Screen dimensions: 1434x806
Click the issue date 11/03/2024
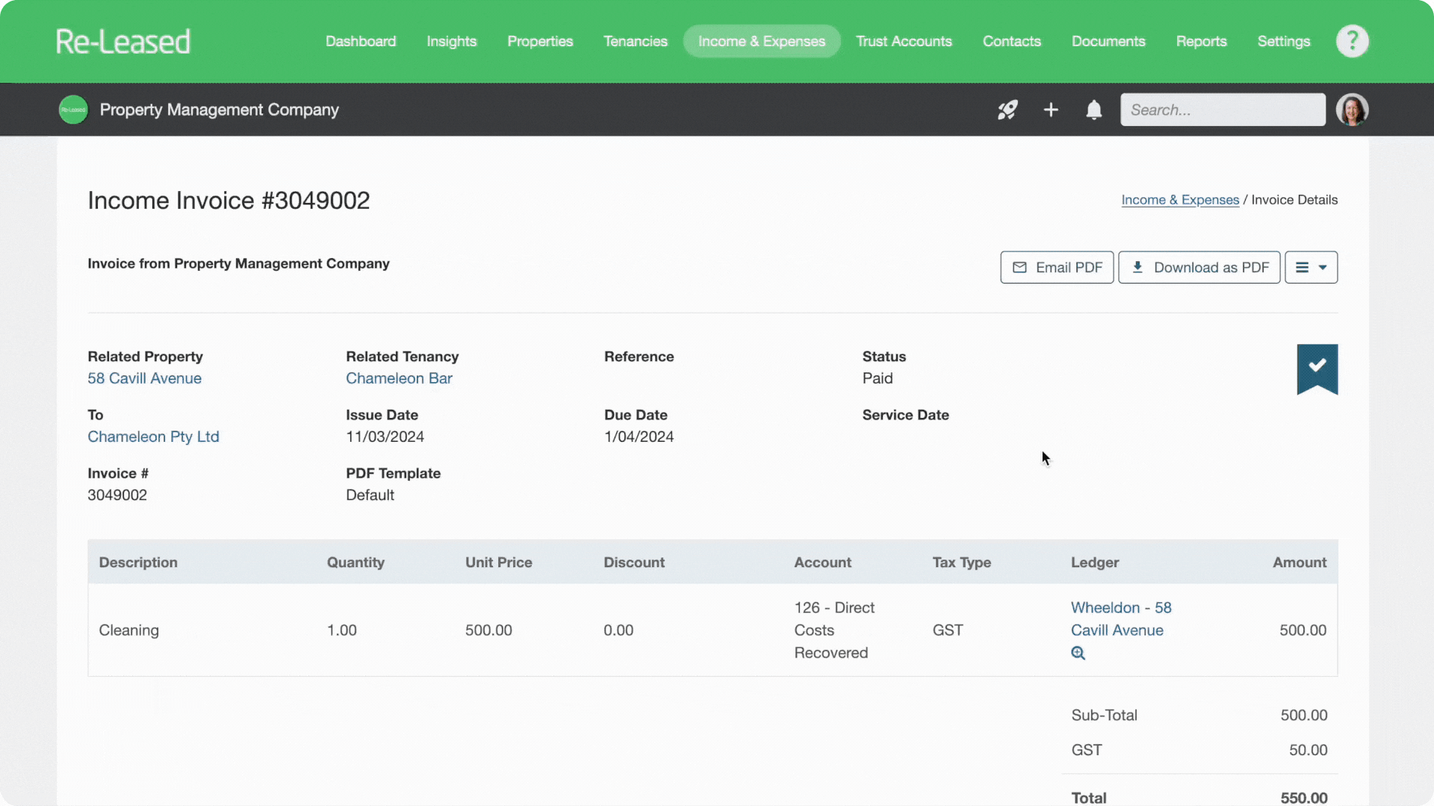click(385, 437)
